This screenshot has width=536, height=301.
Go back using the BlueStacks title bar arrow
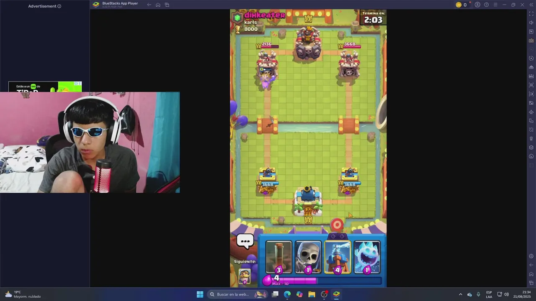[149, 5]
